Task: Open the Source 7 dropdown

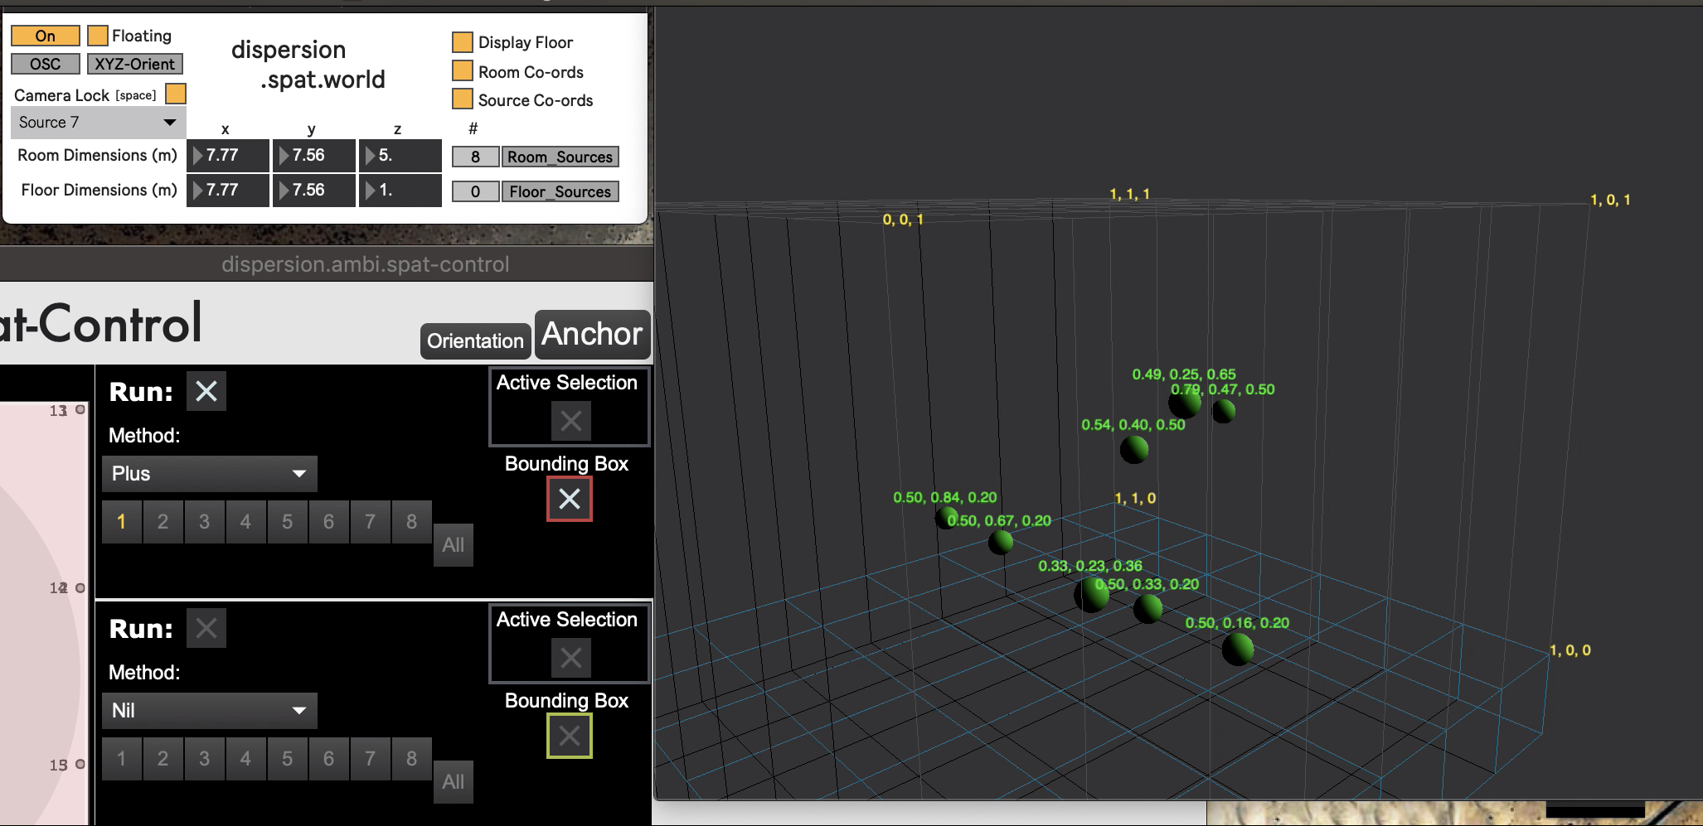Action: click(98, 123)
